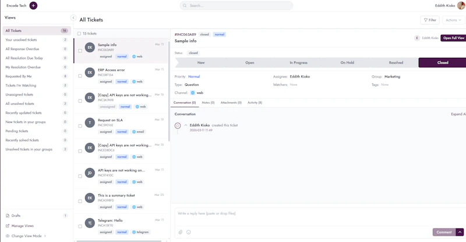Tick the select-all 15 tickets checkbox

coord(79,34)
